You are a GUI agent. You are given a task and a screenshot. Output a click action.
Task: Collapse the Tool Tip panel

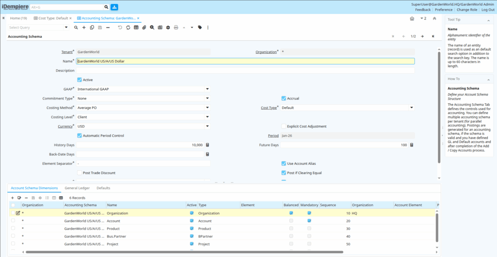(488, 20)
